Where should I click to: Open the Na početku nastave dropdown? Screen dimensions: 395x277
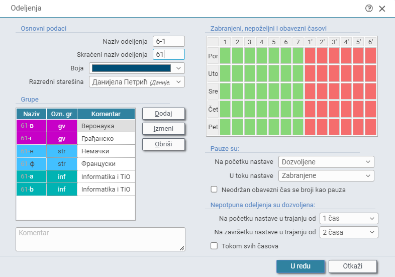click(326, 162)
